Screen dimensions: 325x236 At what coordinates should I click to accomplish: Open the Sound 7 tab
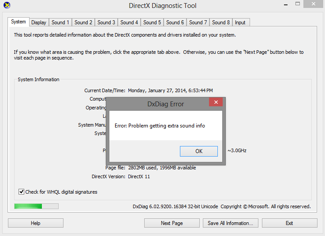pos(198,22)
